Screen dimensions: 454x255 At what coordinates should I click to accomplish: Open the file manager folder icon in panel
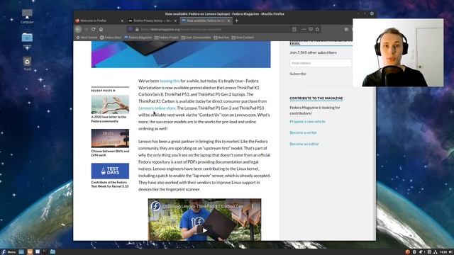pyautogui.click(x=52, y=252)
